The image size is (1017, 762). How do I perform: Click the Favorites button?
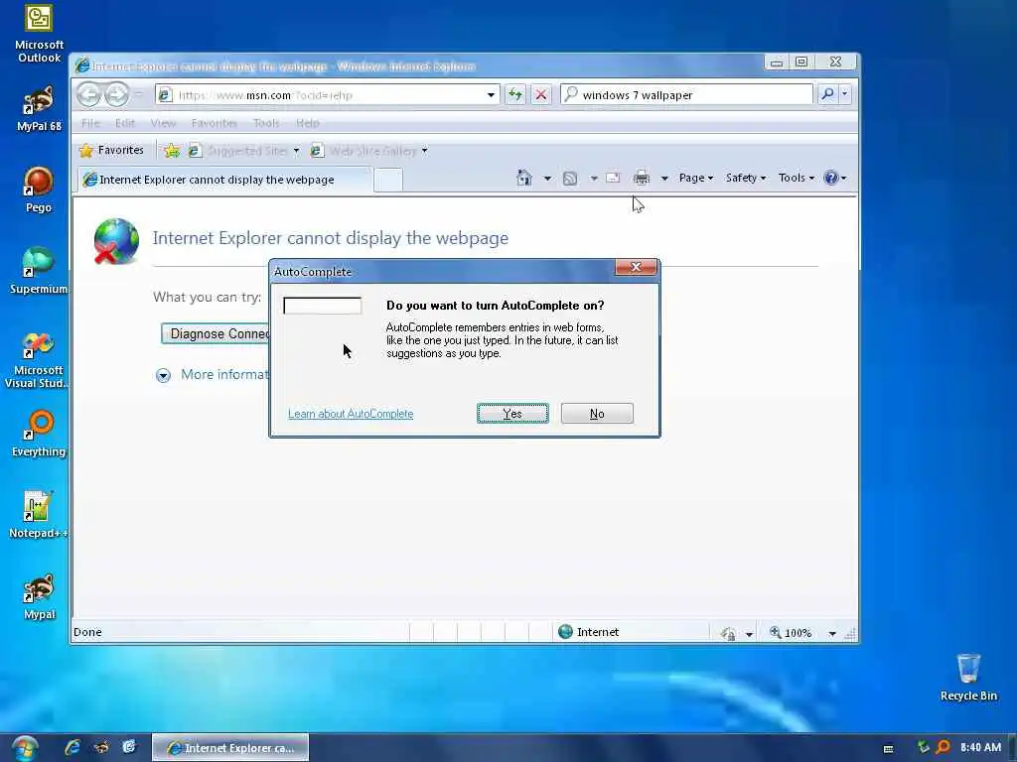[x=111, y=151]
